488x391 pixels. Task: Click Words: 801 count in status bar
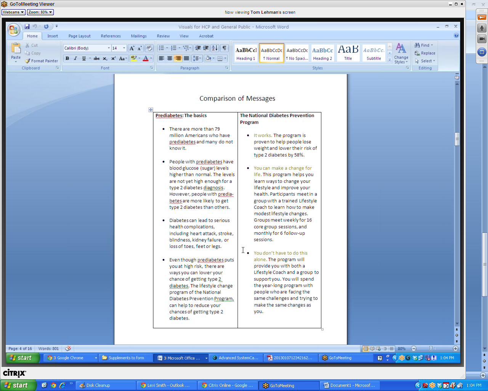coord(48,348)
